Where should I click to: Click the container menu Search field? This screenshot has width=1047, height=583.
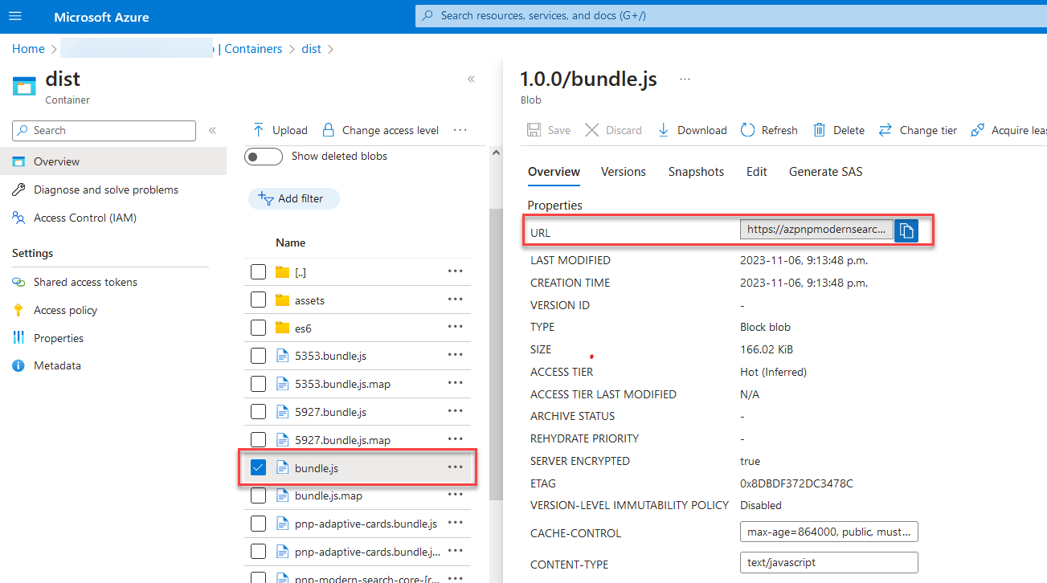point(104,131)
